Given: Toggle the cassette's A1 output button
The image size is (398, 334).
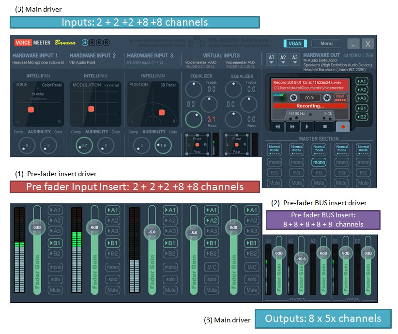Looking at the screenshot, I should [x=362, y=81].
